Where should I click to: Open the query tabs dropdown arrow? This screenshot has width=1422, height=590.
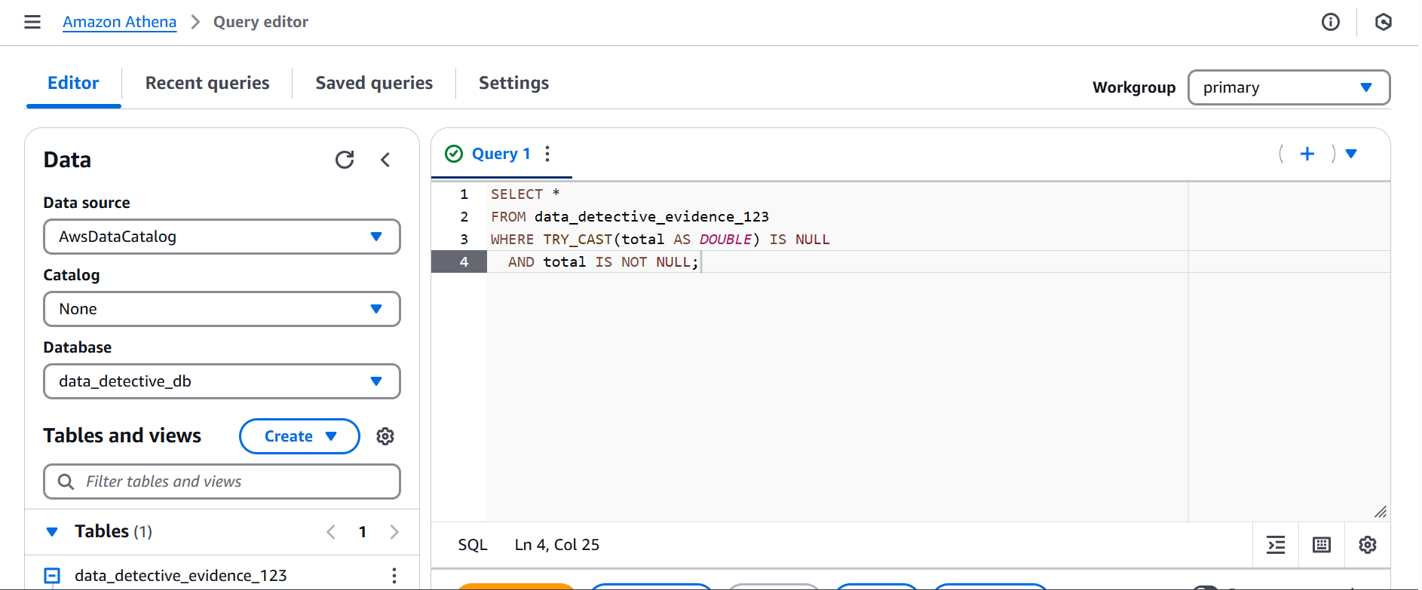1351,154
